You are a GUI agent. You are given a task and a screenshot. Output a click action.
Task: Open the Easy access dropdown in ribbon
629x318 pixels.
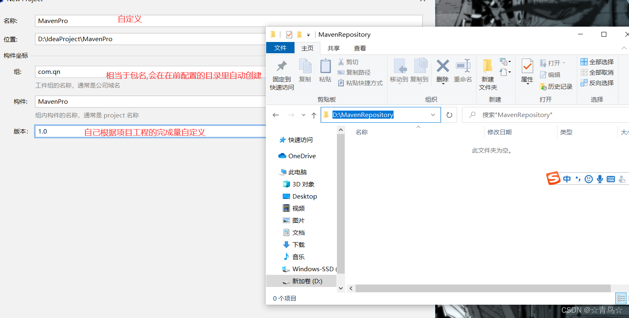[x=505, y=72]
